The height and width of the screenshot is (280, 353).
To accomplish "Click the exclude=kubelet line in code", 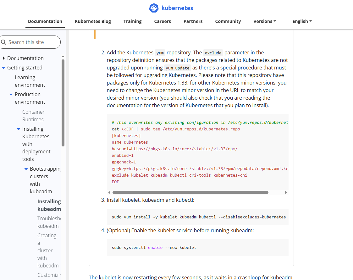I will pyautogui.click(x=179, y=175).
